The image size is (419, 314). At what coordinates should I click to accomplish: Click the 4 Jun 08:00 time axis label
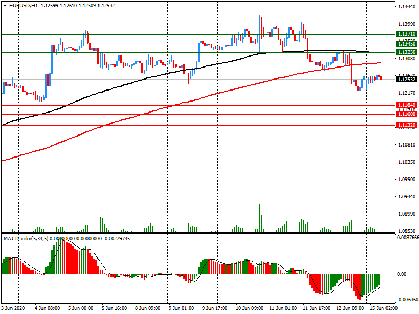pos(47,308)
